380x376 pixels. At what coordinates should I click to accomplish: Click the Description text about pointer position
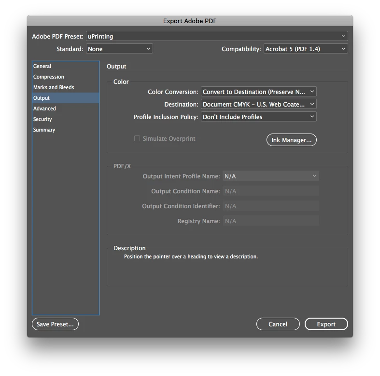tap(191, 256)
